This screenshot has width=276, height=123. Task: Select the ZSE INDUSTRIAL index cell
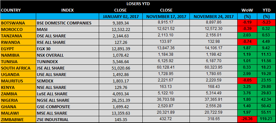[x=67, y=119]
